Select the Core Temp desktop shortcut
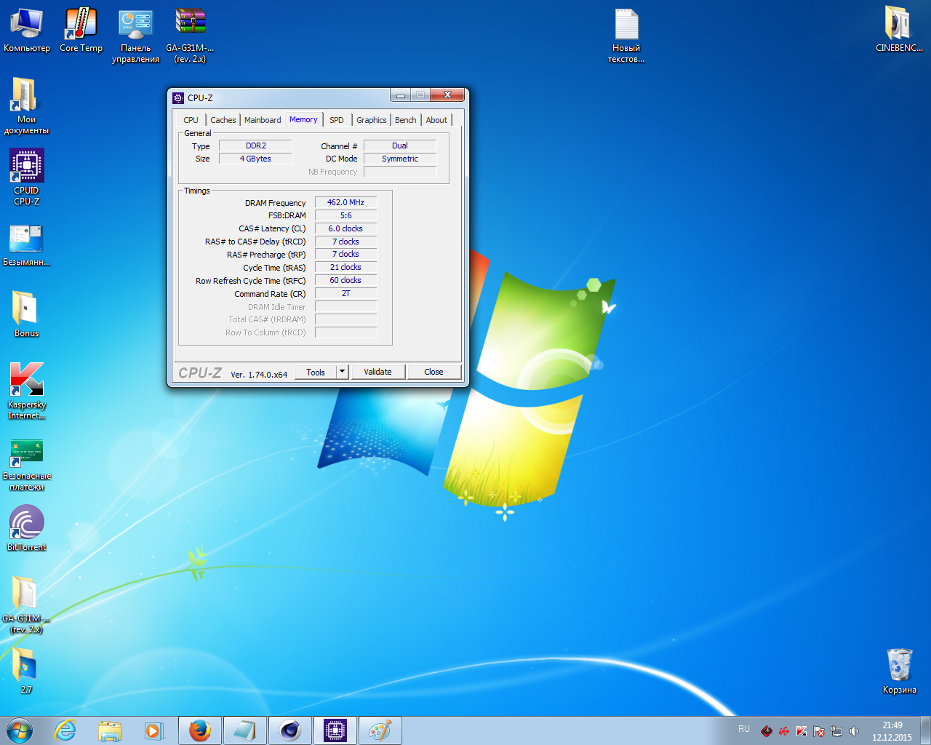Screen dimensions: 931x745 pos(81,31)
